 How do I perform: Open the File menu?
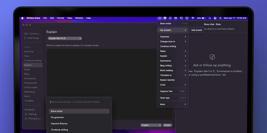coord(45,18)
